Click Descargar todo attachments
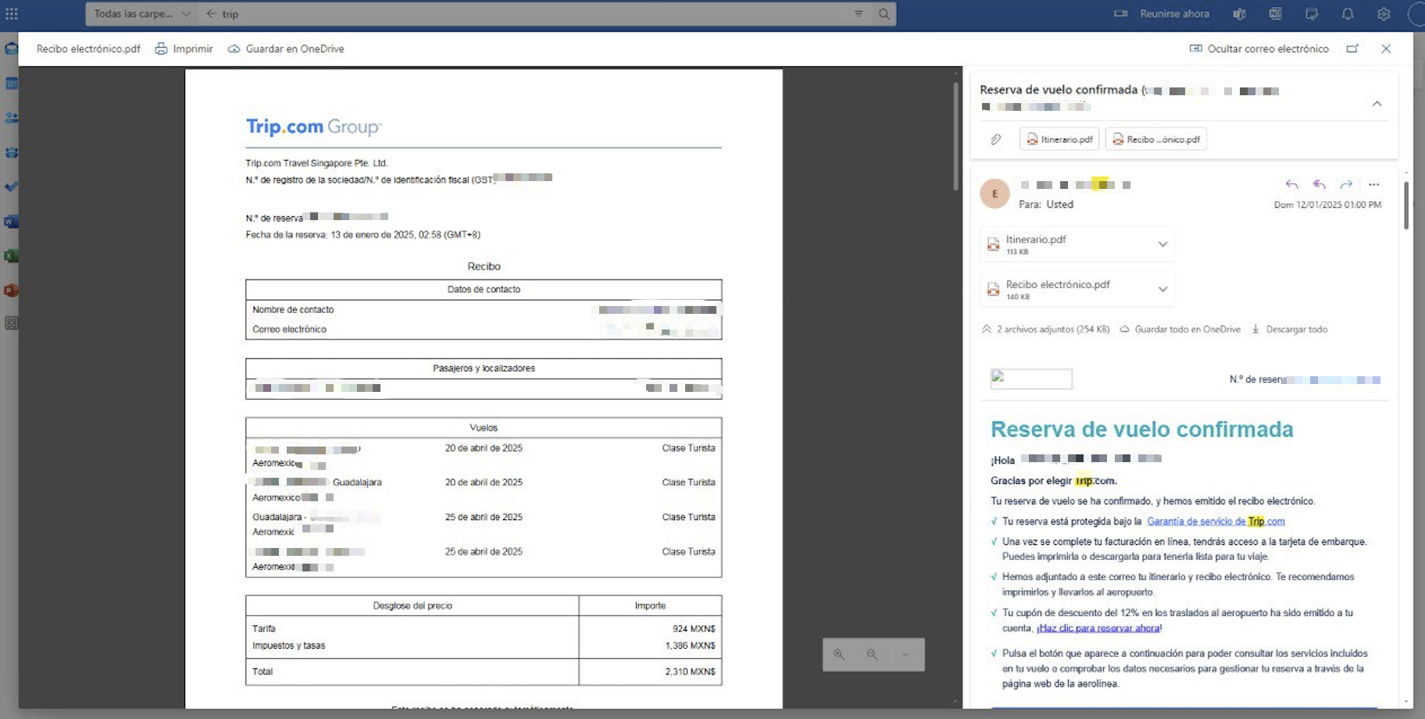The height and width of the screenshot is (719, 1425). (x=1290, y=329)
